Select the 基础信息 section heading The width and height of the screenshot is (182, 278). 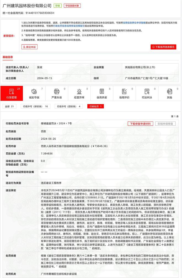(8, 57)
